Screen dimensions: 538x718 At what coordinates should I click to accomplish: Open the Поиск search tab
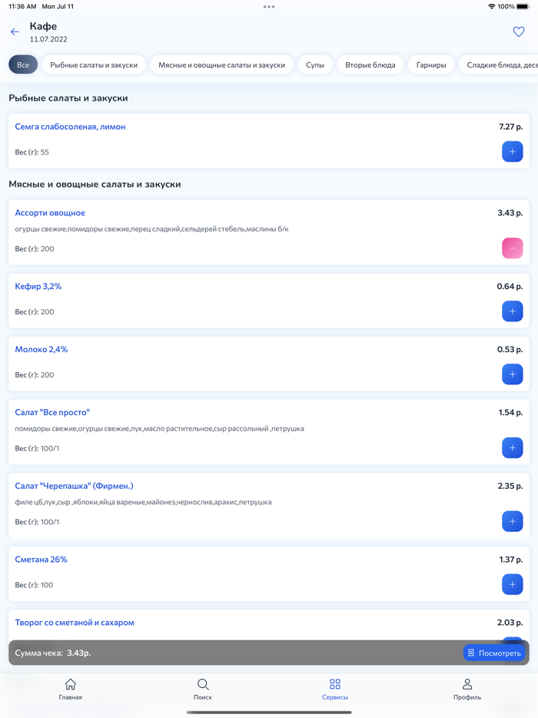click(203, 689)
